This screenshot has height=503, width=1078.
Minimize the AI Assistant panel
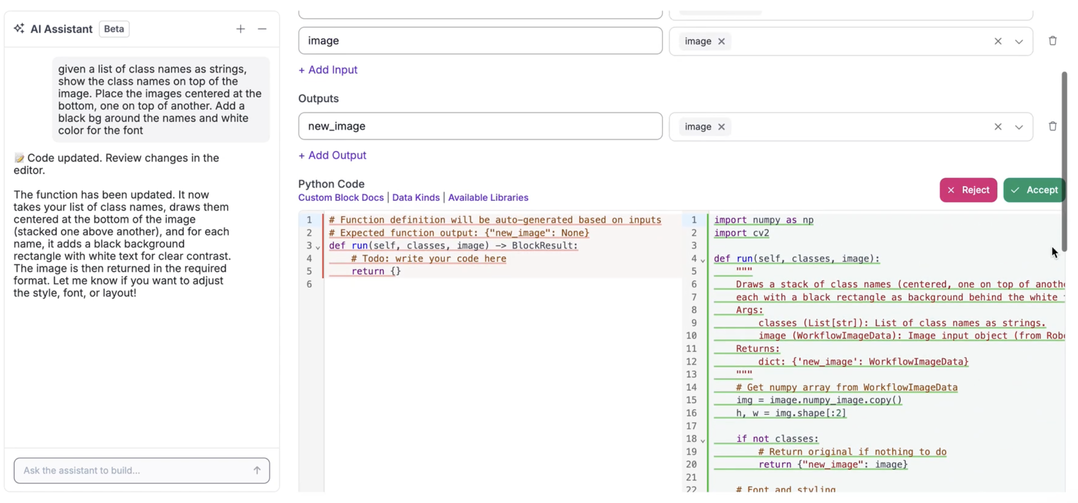[262, 29]
